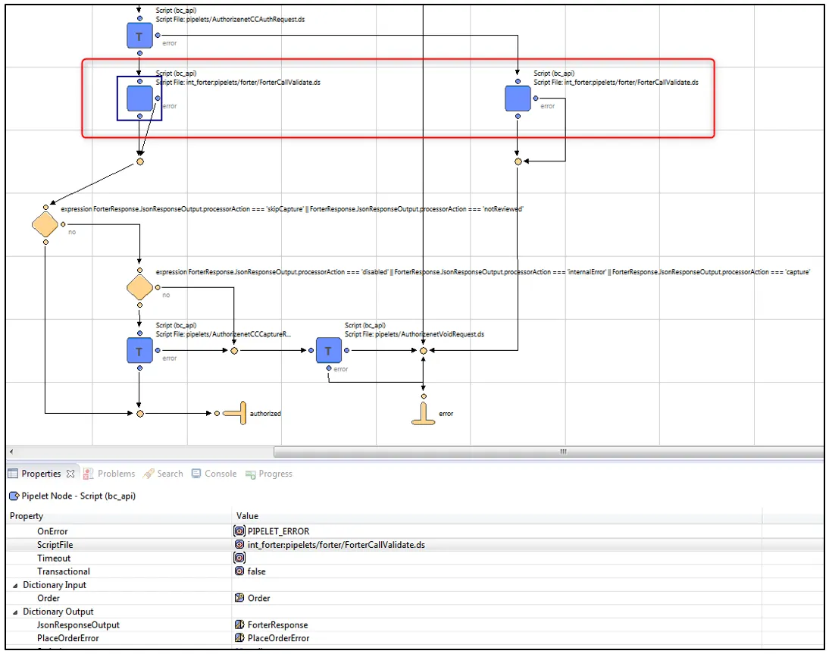
Task: Click the skipCapture expression label text
Action: coord(292,209)
